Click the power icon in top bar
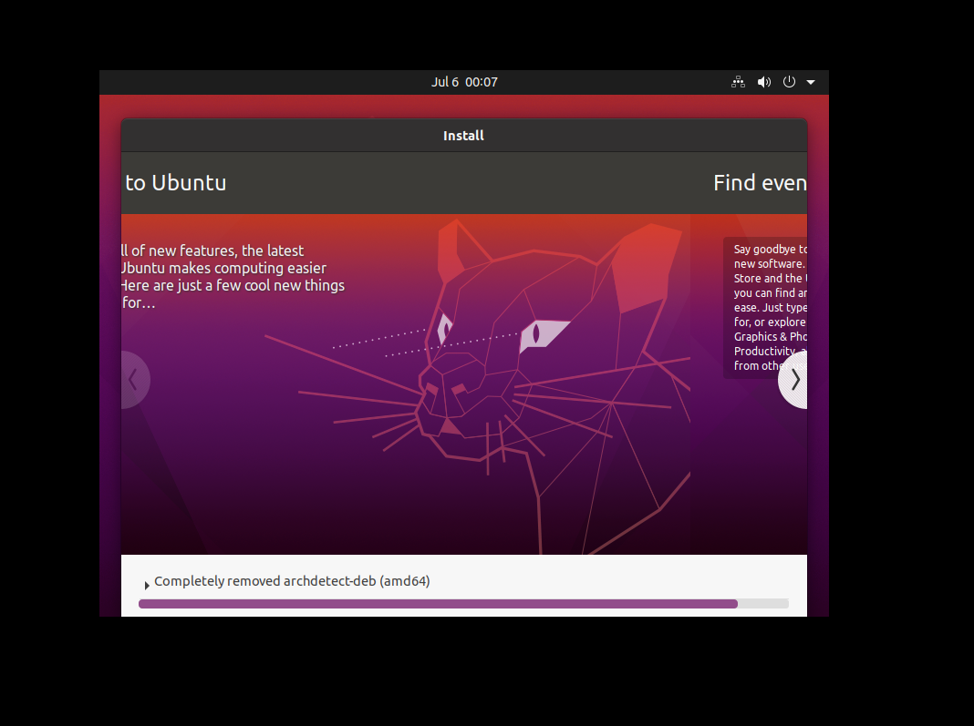974x726 pixels. [x=789, y=82]
